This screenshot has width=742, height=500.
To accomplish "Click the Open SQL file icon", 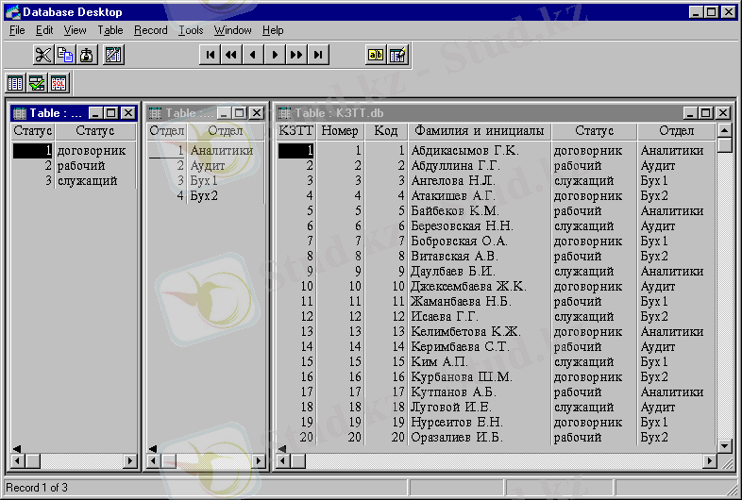I will click(x=59, y=83).
